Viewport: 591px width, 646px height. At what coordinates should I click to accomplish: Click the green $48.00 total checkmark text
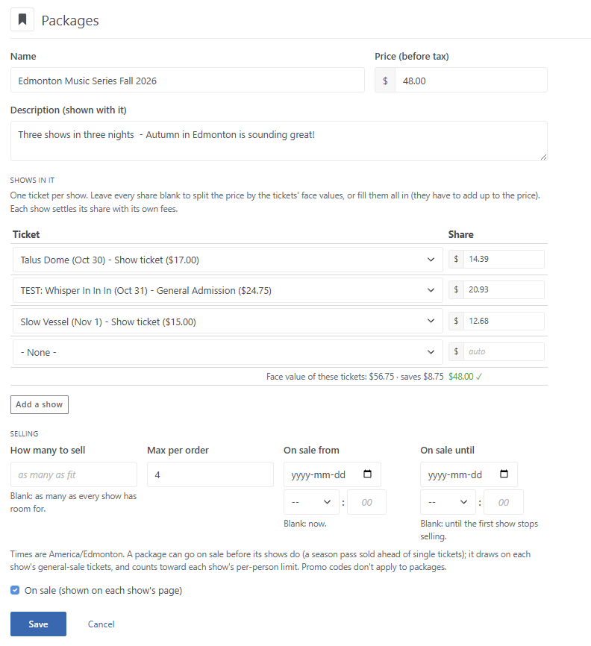click(466, 377)
